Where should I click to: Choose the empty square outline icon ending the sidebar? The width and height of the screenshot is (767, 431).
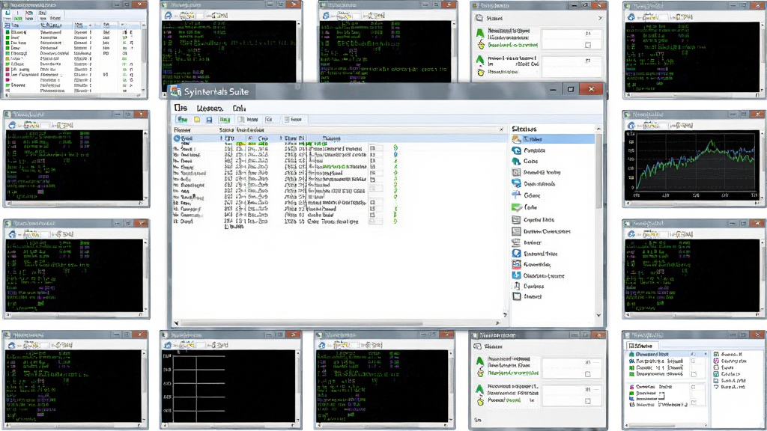pyautogui.click(x=516, y=296)
